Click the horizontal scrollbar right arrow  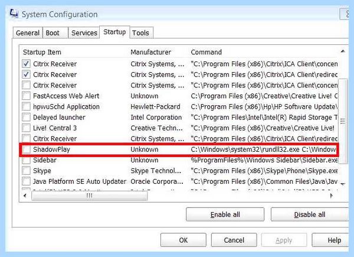click(331, 196)
